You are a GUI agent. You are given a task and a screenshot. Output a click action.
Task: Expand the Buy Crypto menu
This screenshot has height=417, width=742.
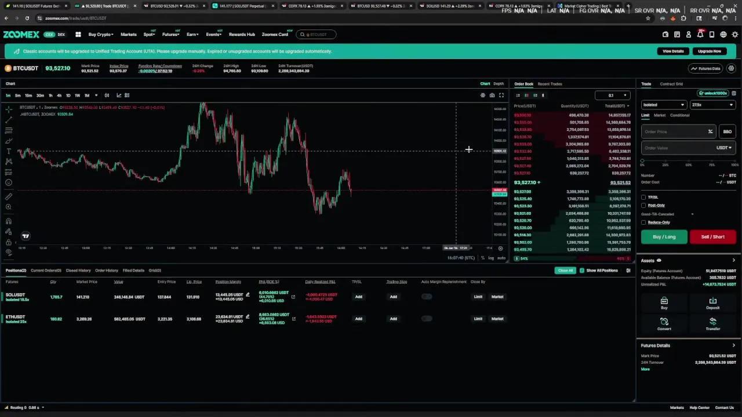(x=101, y=35)
